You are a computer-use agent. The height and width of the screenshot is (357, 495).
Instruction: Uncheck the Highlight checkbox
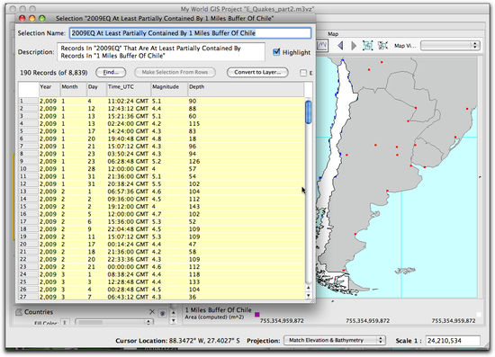coord(276,52)
